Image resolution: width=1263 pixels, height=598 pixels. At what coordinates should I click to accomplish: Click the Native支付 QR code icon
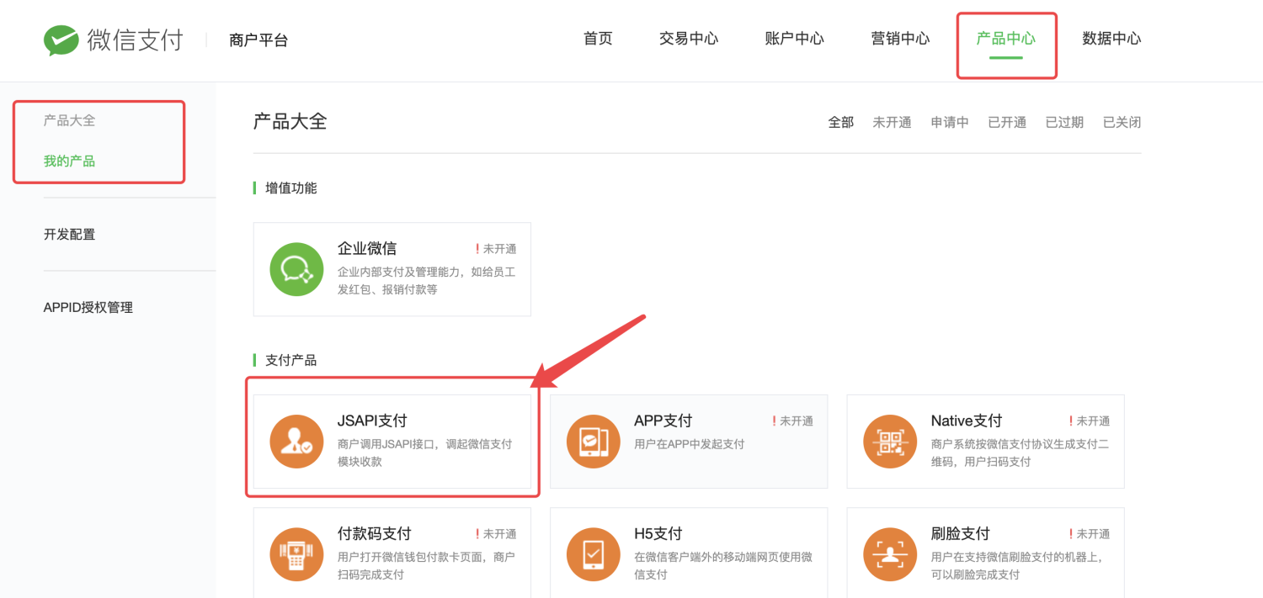point(891,442)
